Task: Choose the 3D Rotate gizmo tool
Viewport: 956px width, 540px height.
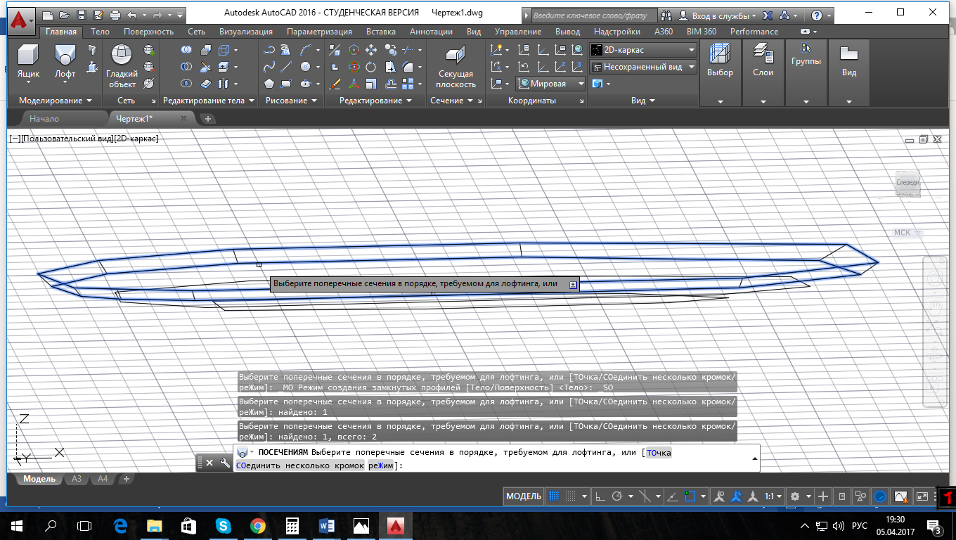Action: click(354, 67)
